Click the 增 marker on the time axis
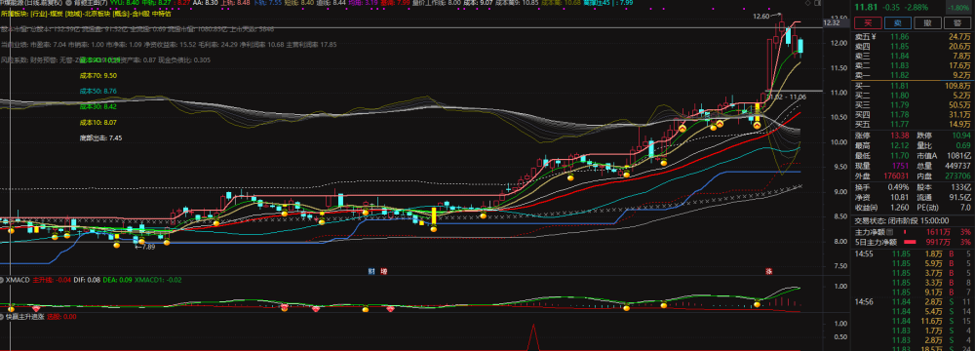Screen dimensions: 975x351 383,271
